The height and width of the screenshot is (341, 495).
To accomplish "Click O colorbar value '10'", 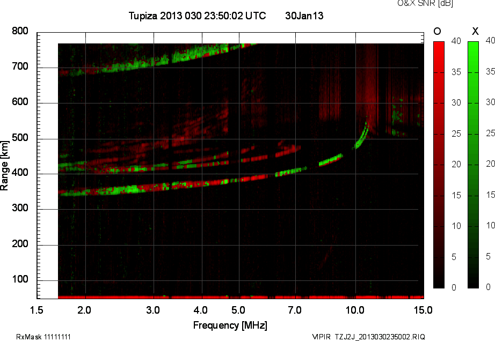I will 456,226.
